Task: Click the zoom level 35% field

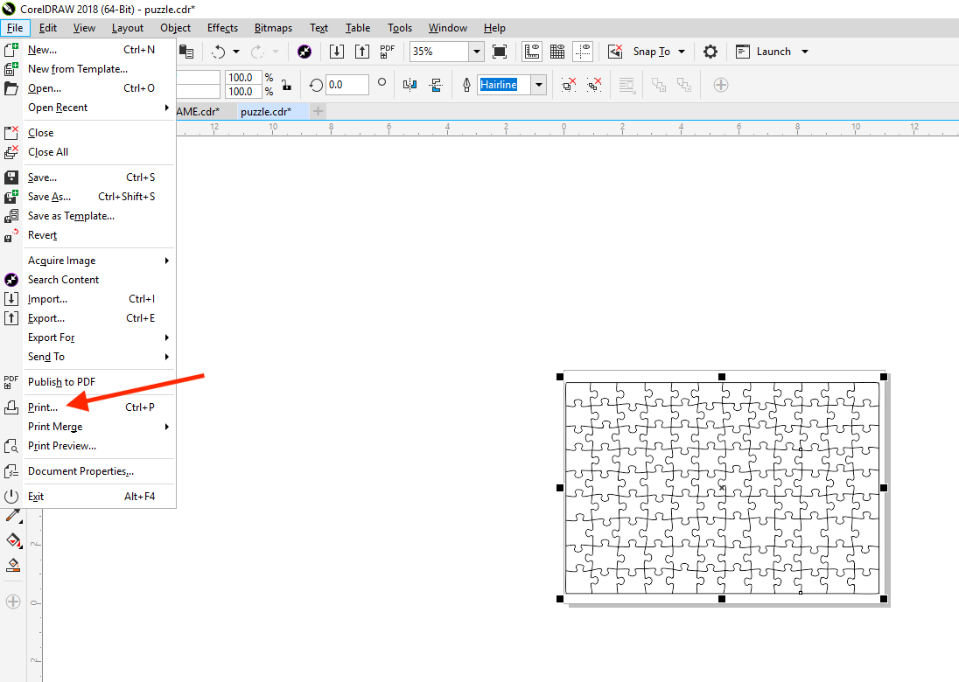Action: click(440, 52)
